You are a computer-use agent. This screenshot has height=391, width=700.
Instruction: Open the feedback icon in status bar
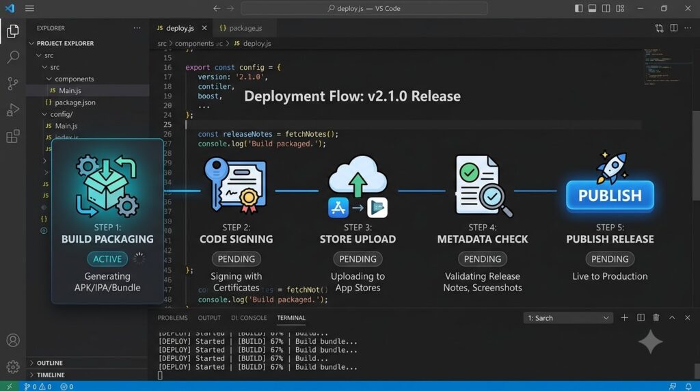(x=673, y=386)
